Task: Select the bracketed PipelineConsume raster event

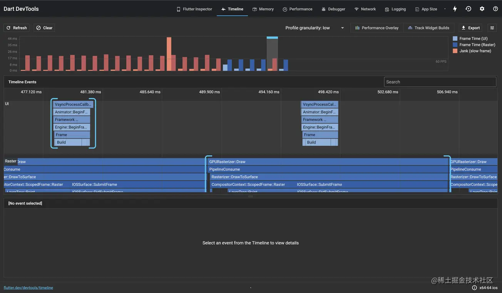Action: [328, 169]
